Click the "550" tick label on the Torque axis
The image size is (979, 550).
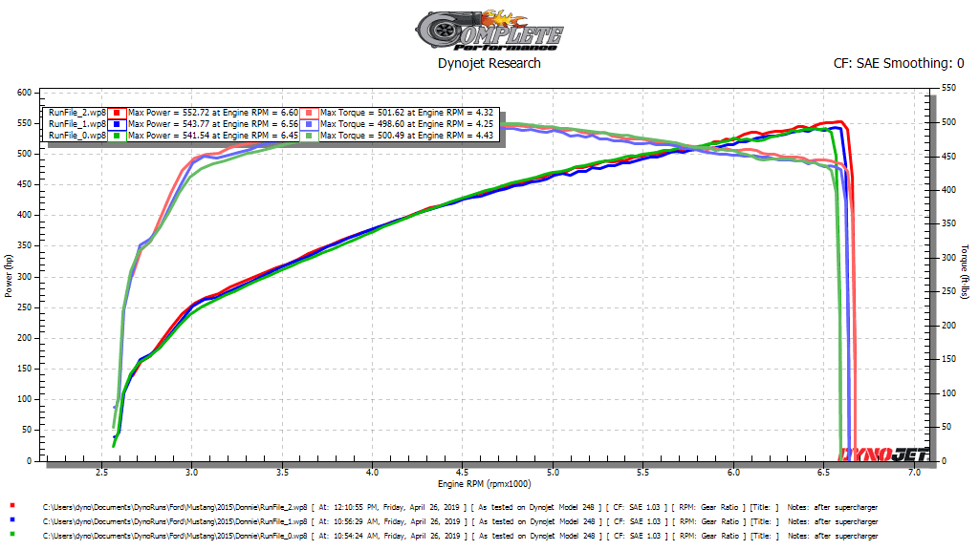point(948,88)
